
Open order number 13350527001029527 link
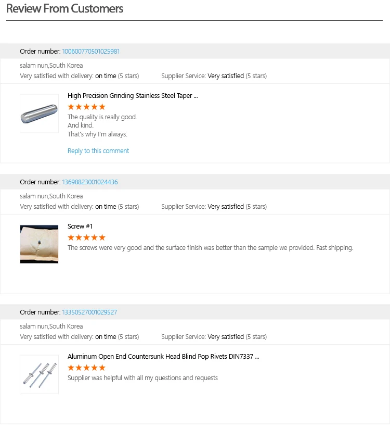[x=89, y=312]
